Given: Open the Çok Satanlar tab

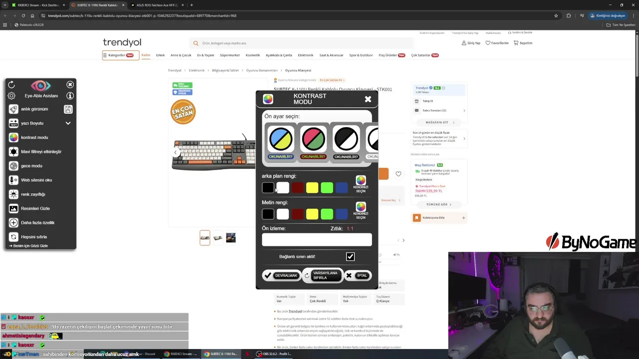Looking at the screenshot, I should point(425,55).
